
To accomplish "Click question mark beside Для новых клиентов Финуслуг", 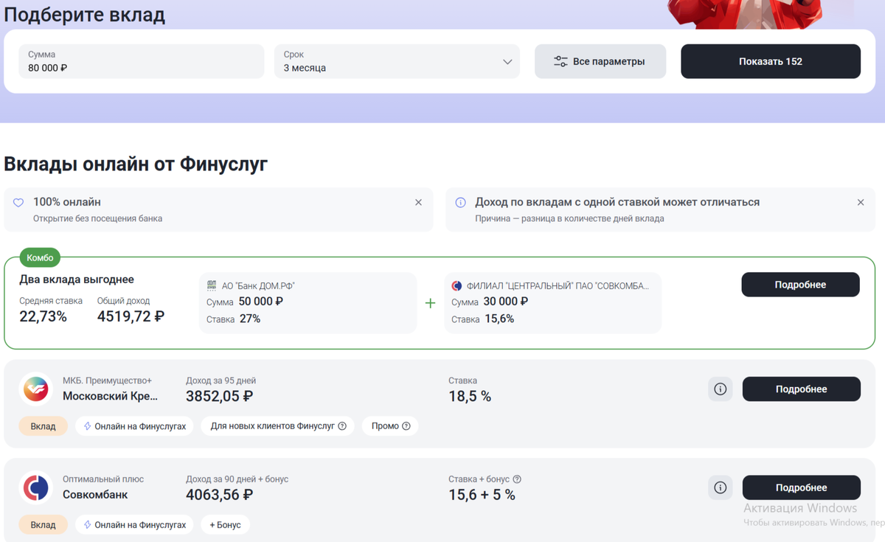I will click(x=342, y=426).
